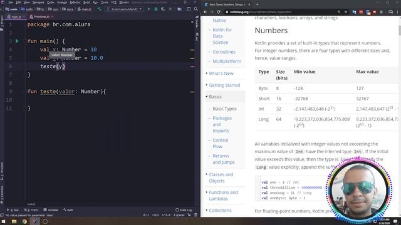Click the alura breadcrumb in navigation bar
The width and height of the screenshot is (401, 225).
(68, 9)
